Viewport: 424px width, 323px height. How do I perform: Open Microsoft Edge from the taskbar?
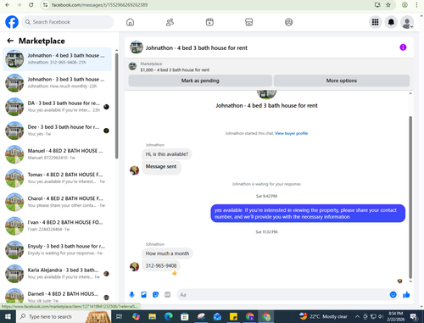coord(169,316)
